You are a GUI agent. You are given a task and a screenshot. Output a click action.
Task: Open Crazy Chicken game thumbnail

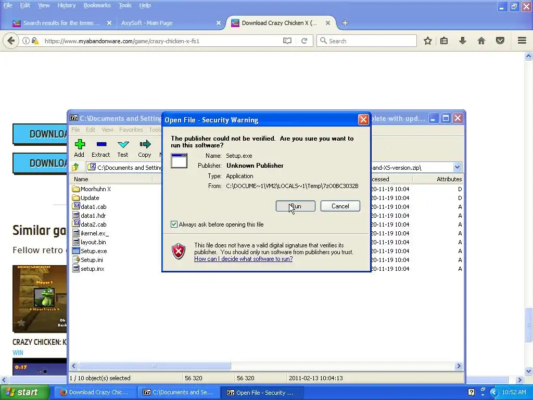[40, 298]
